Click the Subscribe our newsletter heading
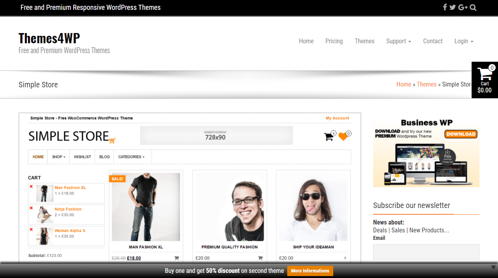Viewport: 498px width, 278px height. [411, 205]
